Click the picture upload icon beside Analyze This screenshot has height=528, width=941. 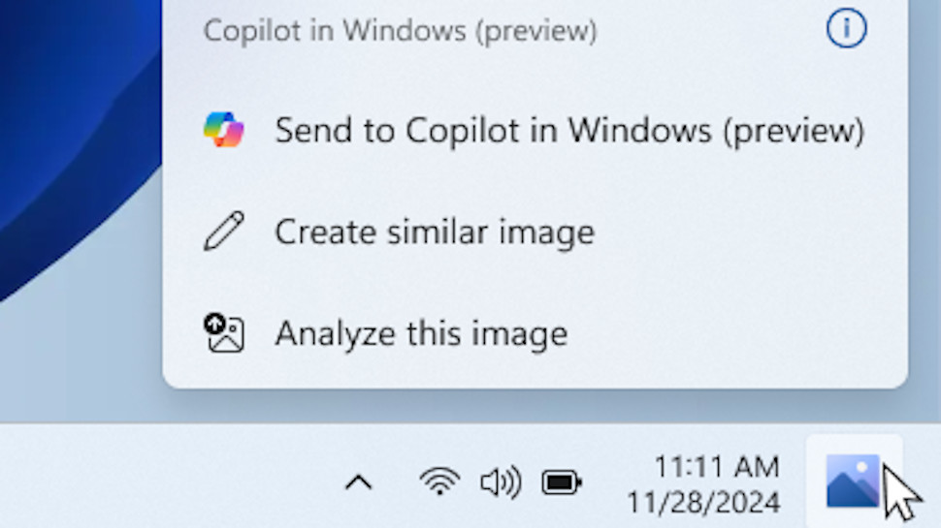[x=224, y=332]
